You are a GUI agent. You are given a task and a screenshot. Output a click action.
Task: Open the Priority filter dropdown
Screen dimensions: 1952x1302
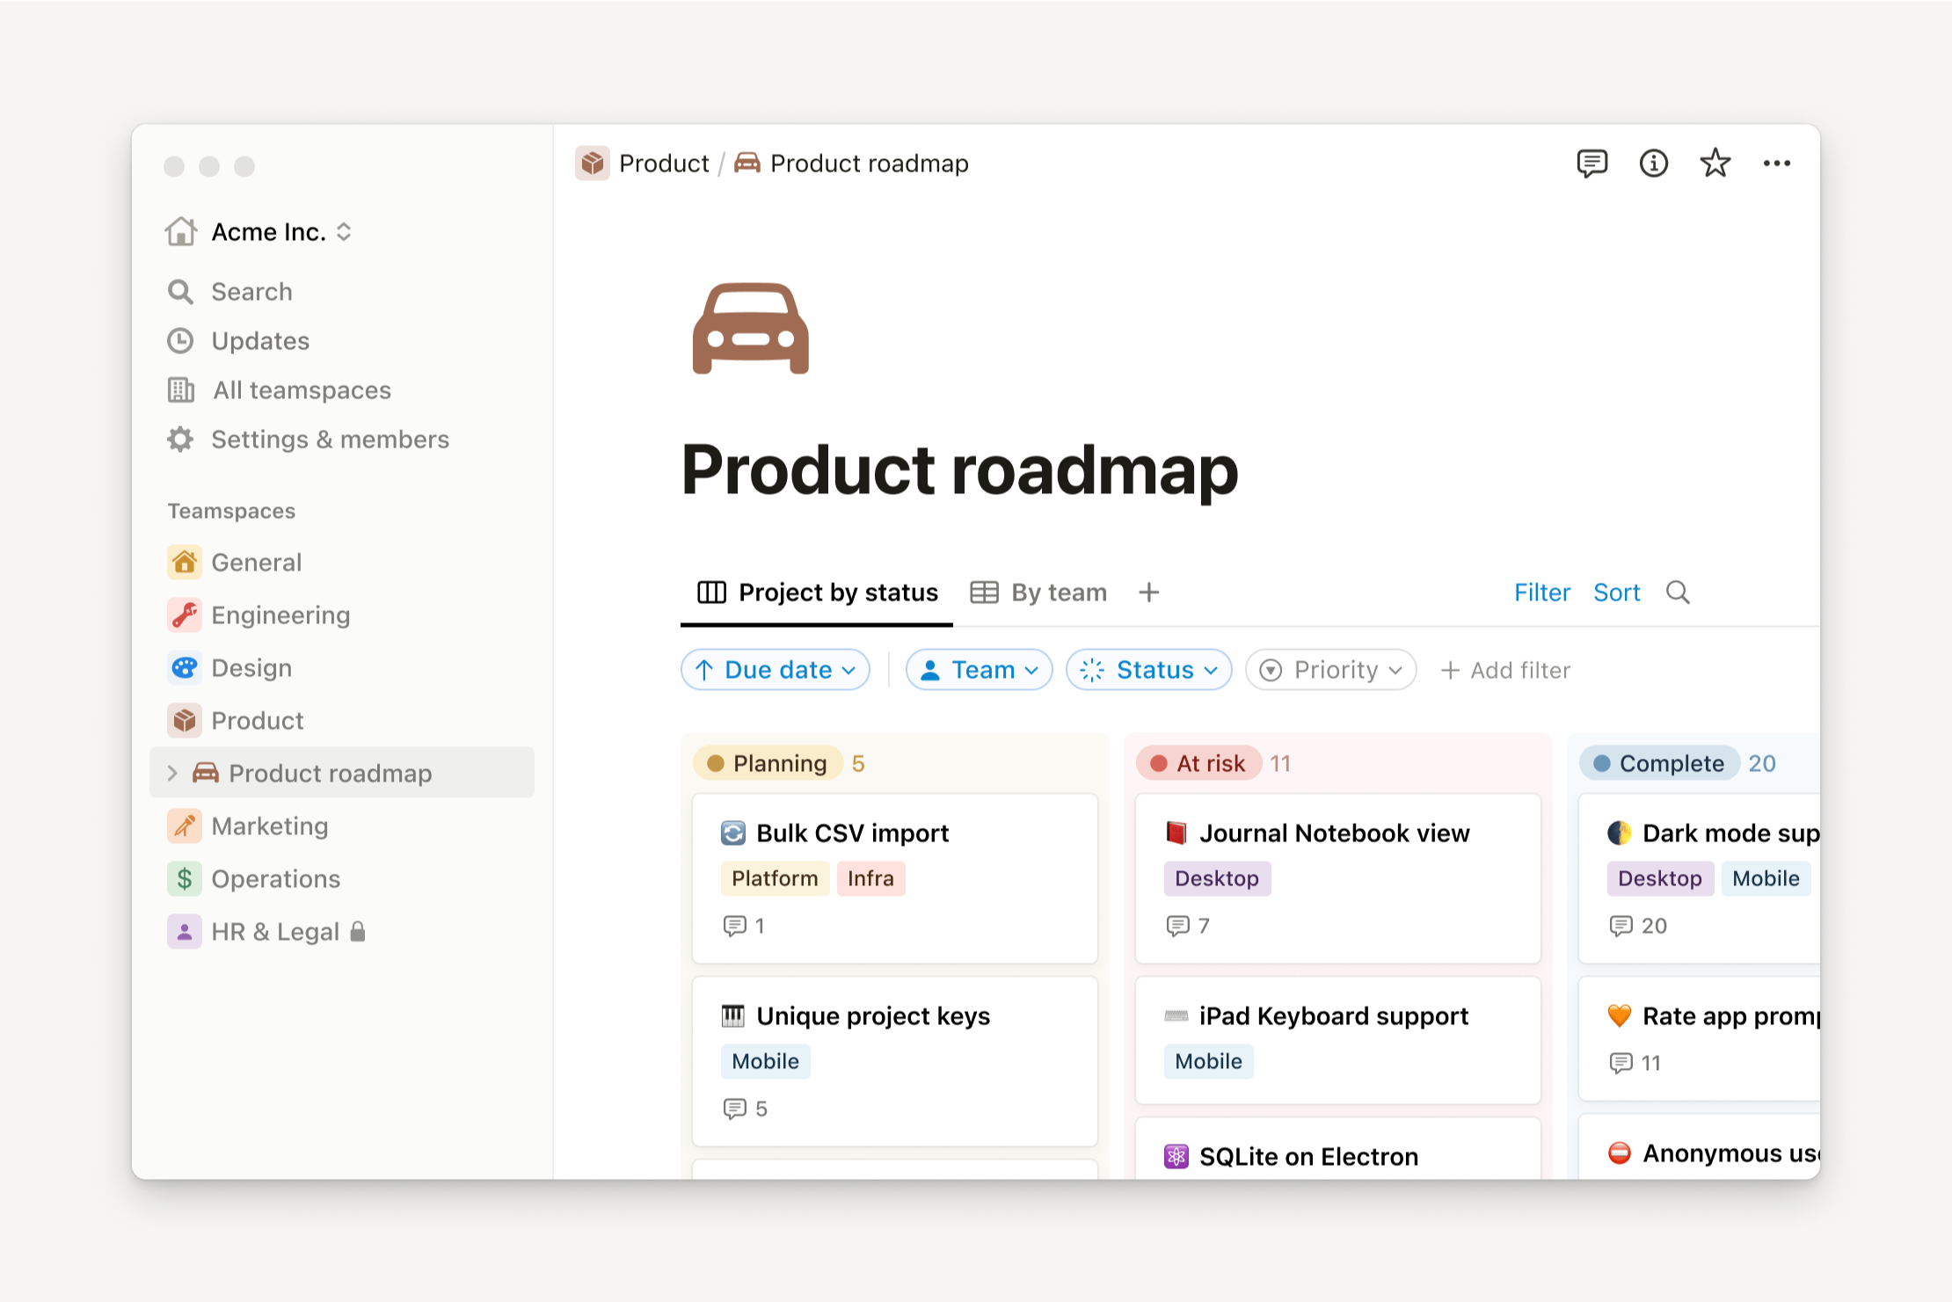point(1331,670)
